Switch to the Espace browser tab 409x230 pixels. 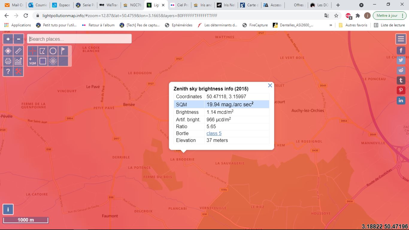(61, 5)
